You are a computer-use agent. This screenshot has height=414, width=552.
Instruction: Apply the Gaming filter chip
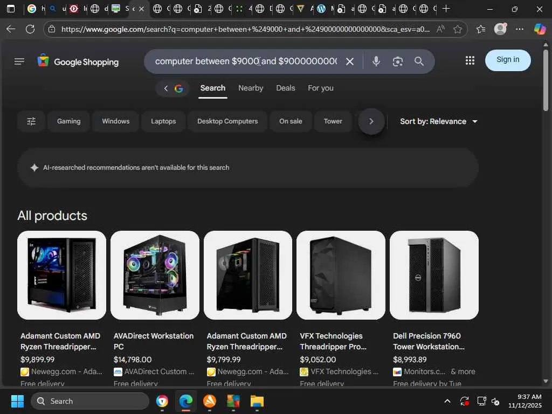pos(68,121)
